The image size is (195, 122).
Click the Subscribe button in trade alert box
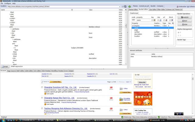pyautogui.click(x=142, y=82)
